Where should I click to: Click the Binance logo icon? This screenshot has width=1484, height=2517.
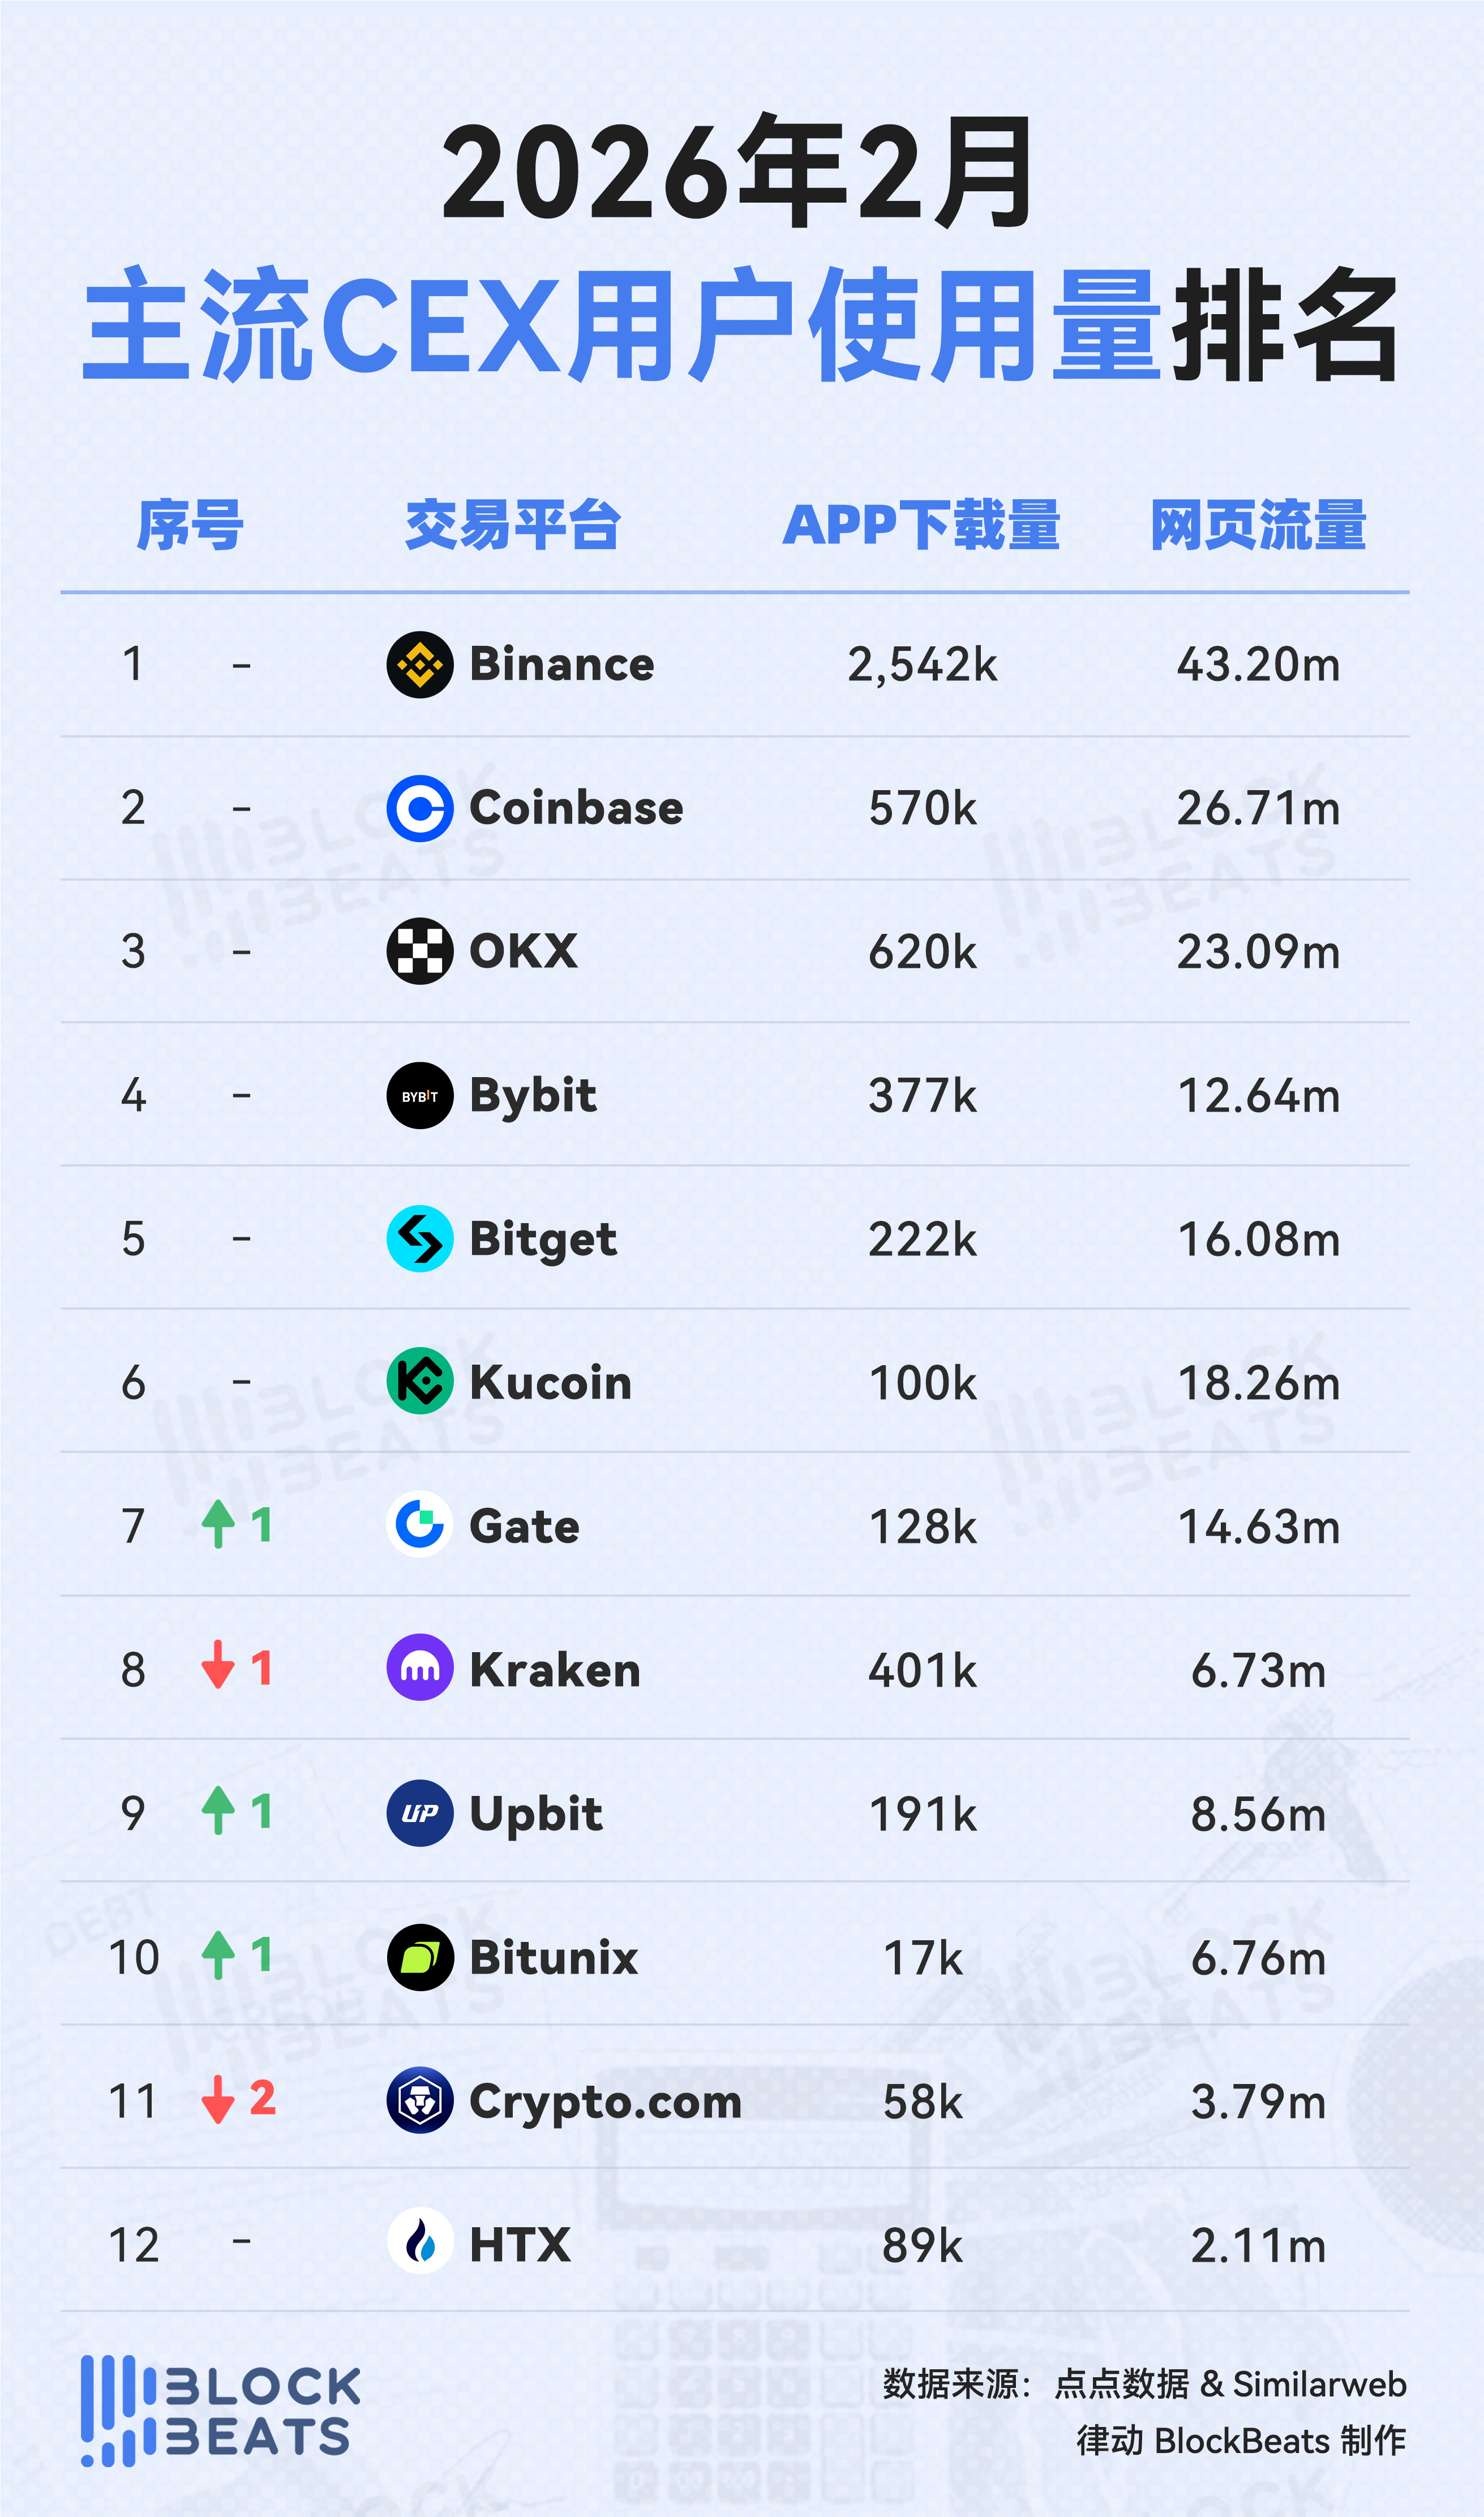(x=420, y=664)
